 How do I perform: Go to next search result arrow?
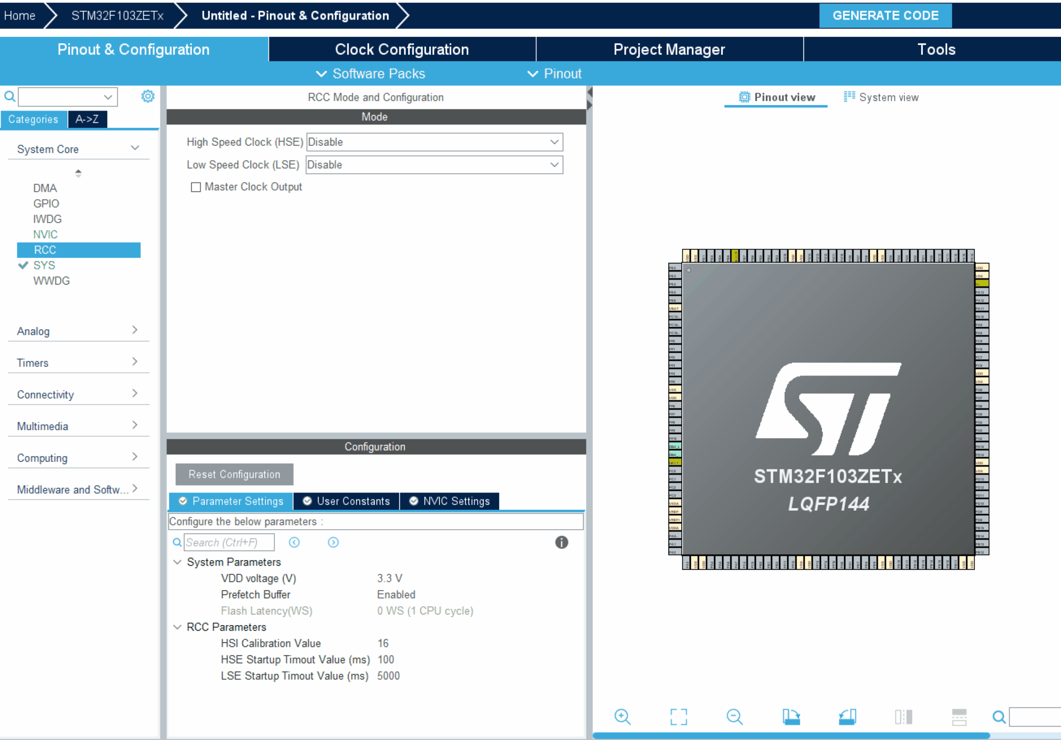[x=333, y=542]
